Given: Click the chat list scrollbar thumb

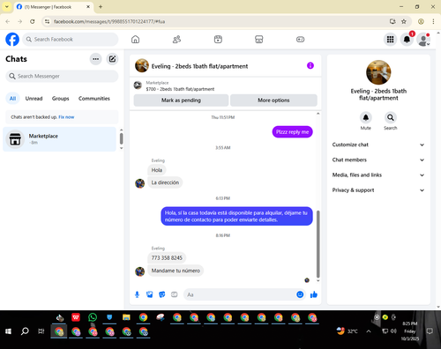Looking at the screenshot, I should [121, 138].
